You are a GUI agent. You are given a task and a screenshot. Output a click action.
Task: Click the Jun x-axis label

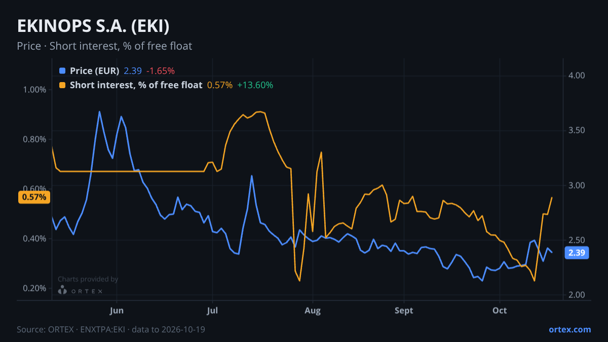tap(117, 311)
